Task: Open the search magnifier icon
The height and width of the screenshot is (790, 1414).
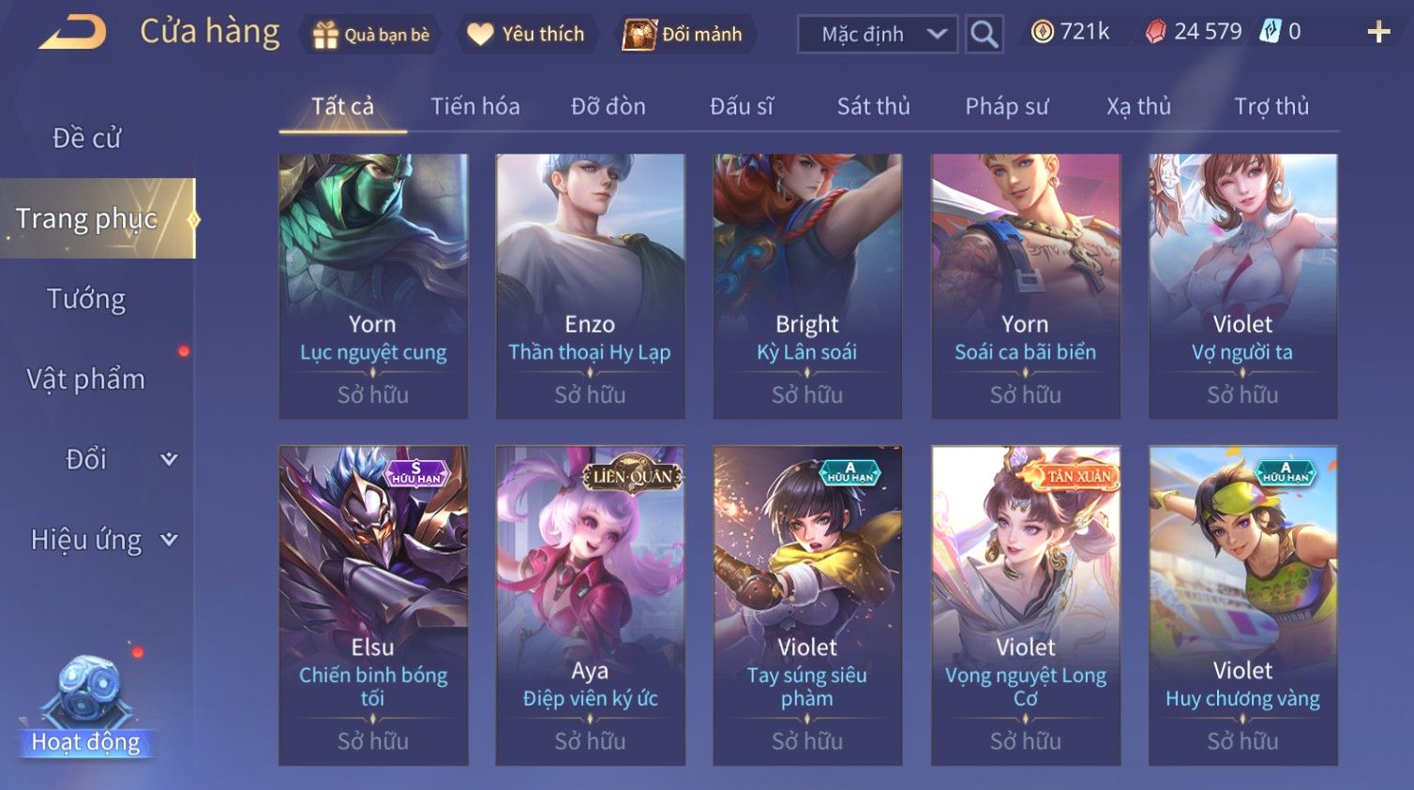Action: 984,35
